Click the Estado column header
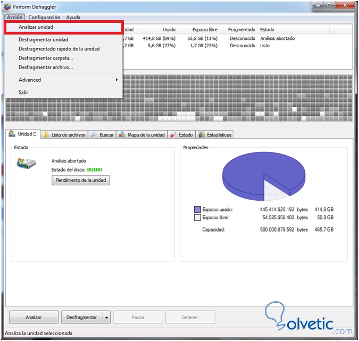 294,30
